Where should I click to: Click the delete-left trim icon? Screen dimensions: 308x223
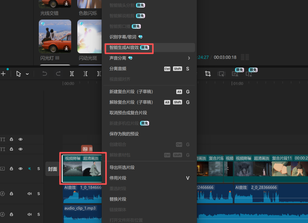[x=85, y=74]
